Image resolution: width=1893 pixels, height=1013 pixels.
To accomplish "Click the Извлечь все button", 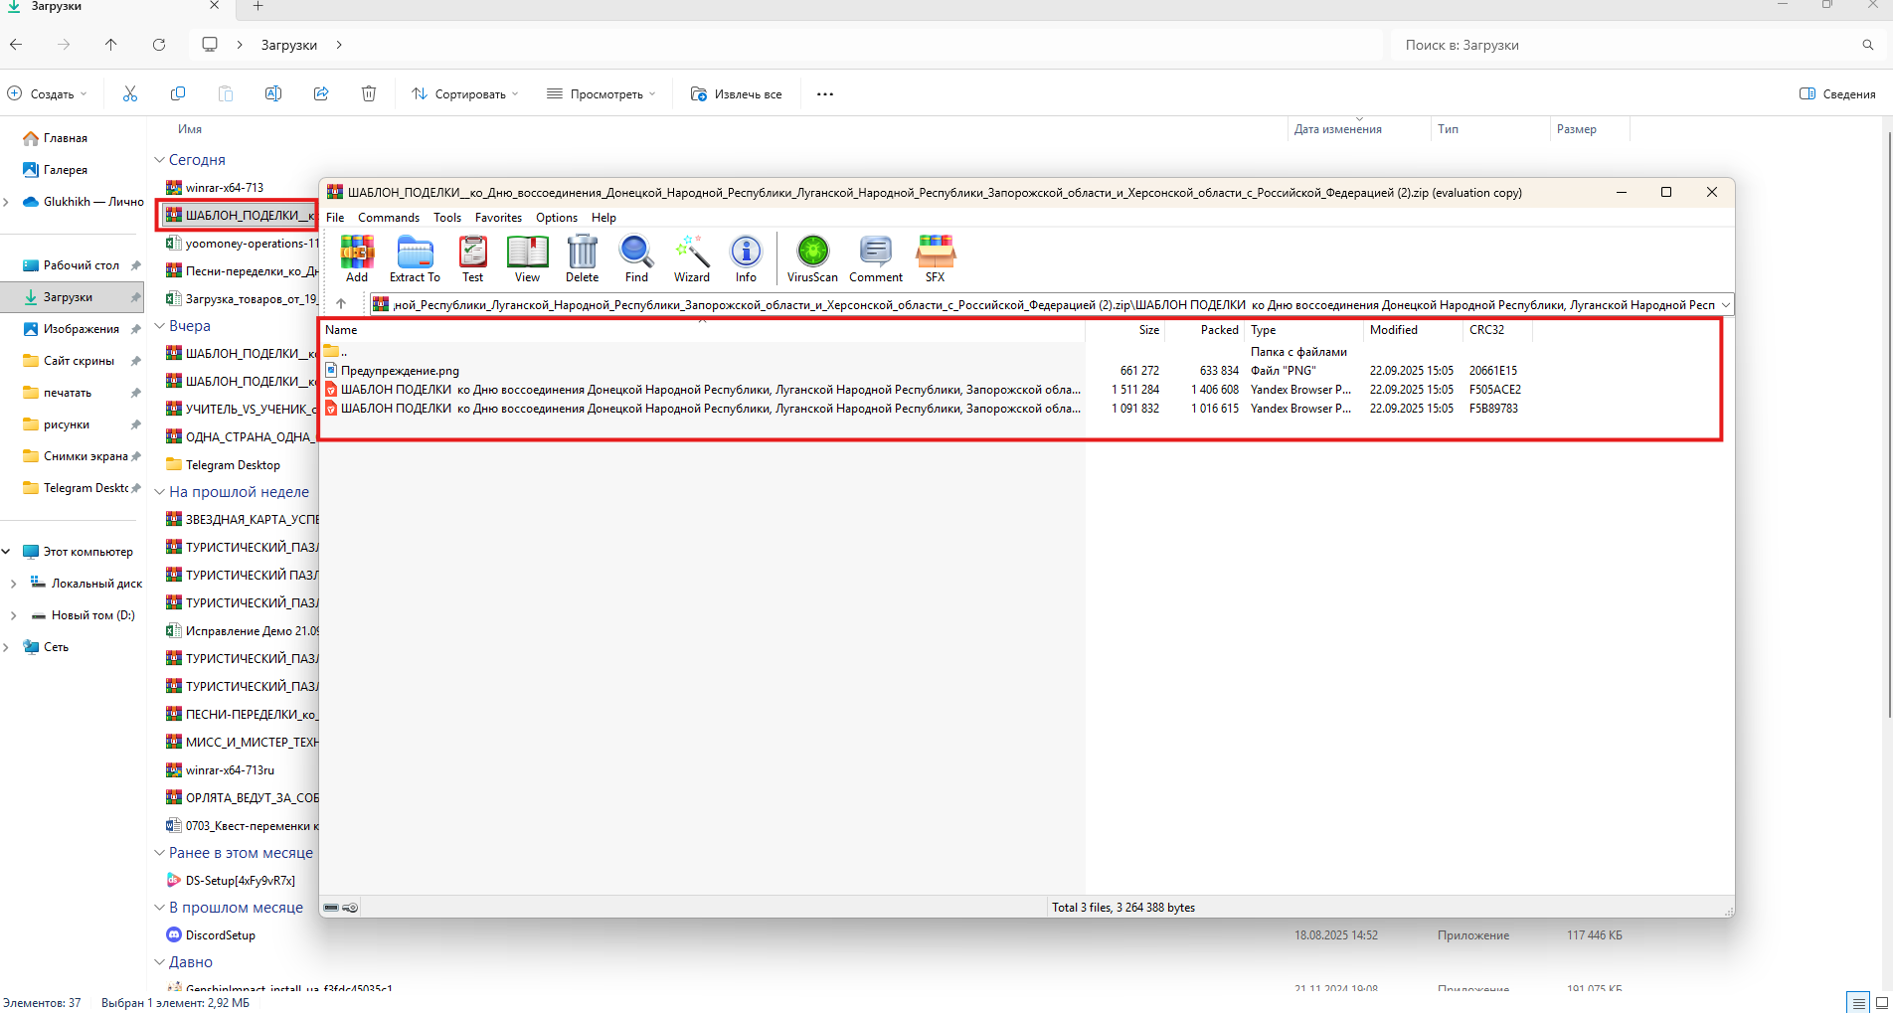I will [x=737, y=94].
